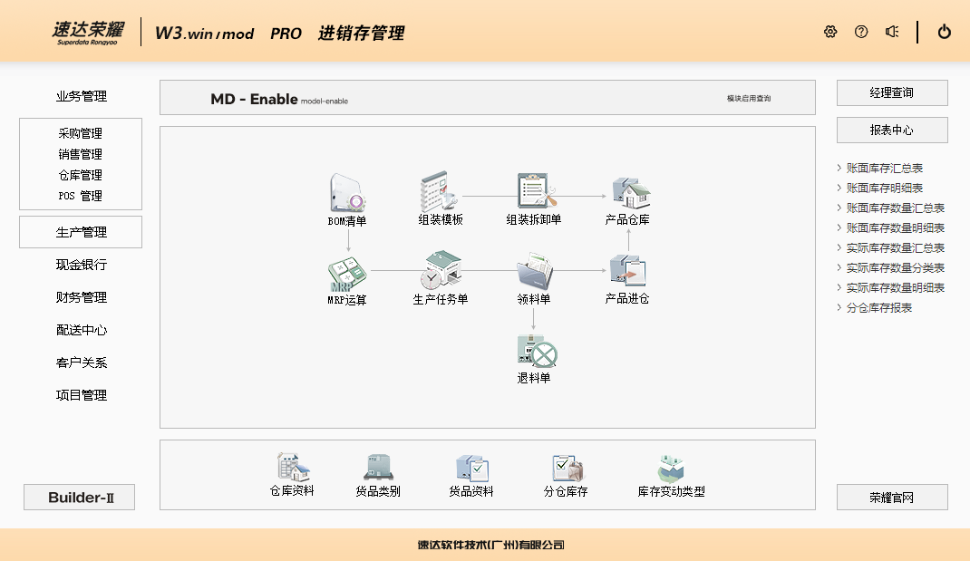Screen dimensions: 970x561
Task: Expand the 业务管理 menu section
Action: 81,97
